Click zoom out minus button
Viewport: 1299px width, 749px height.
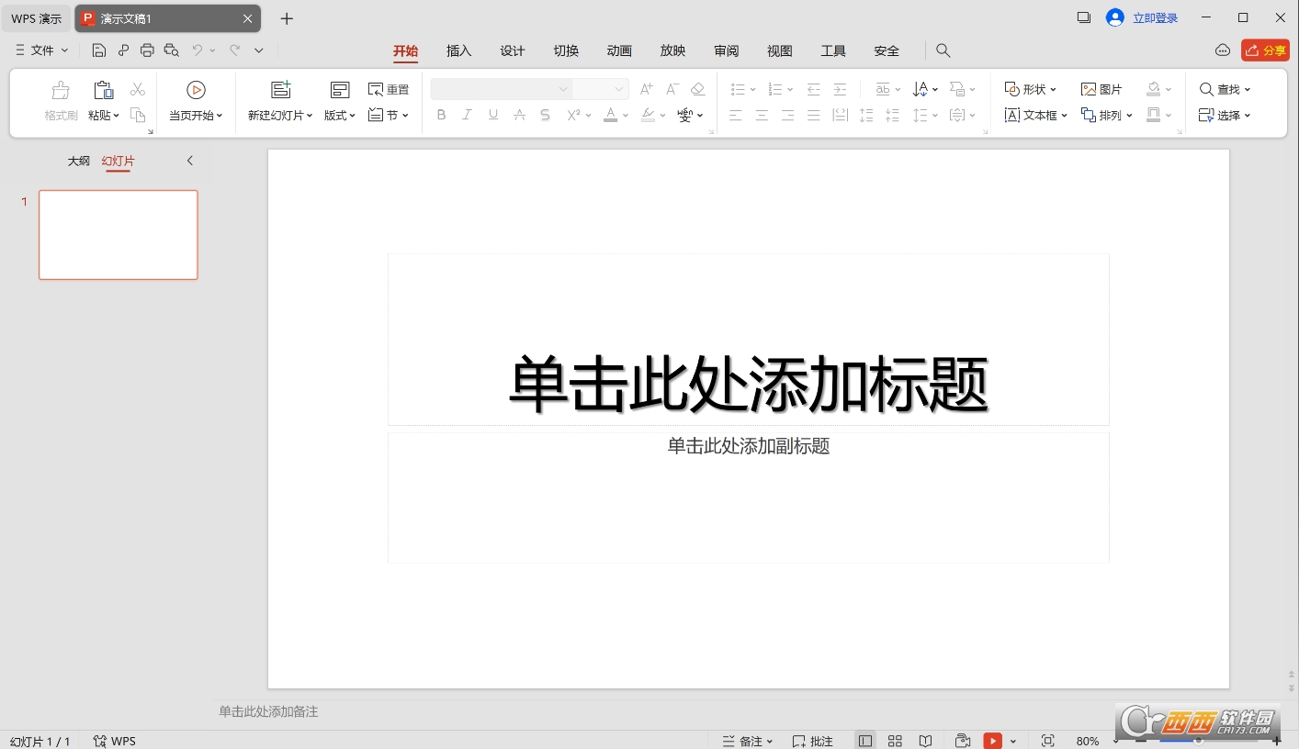pyautogui.click(x=1141, y=741)
